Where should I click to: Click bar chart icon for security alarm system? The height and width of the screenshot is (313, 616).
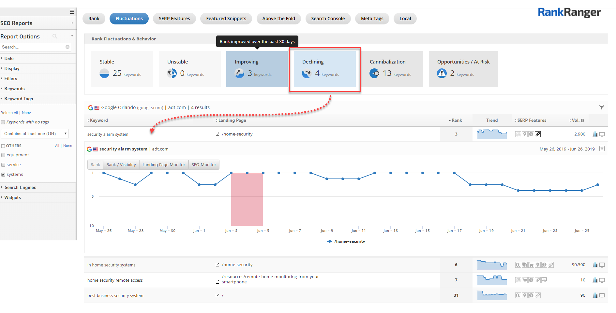595,134
